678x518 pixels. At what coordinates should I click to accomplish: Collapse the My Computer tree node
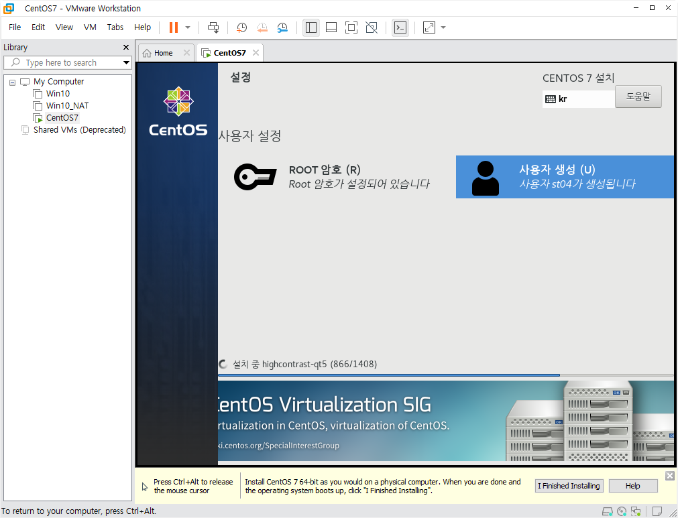13,82
